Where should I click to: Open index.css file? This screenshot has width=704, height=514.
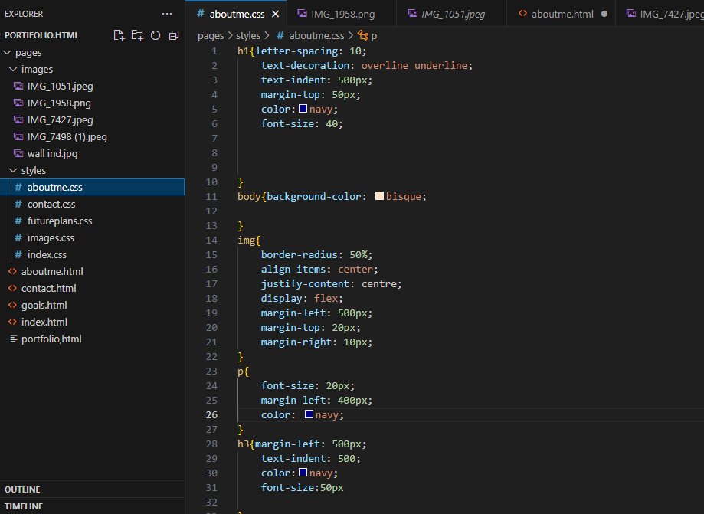(x=92, y=254)
